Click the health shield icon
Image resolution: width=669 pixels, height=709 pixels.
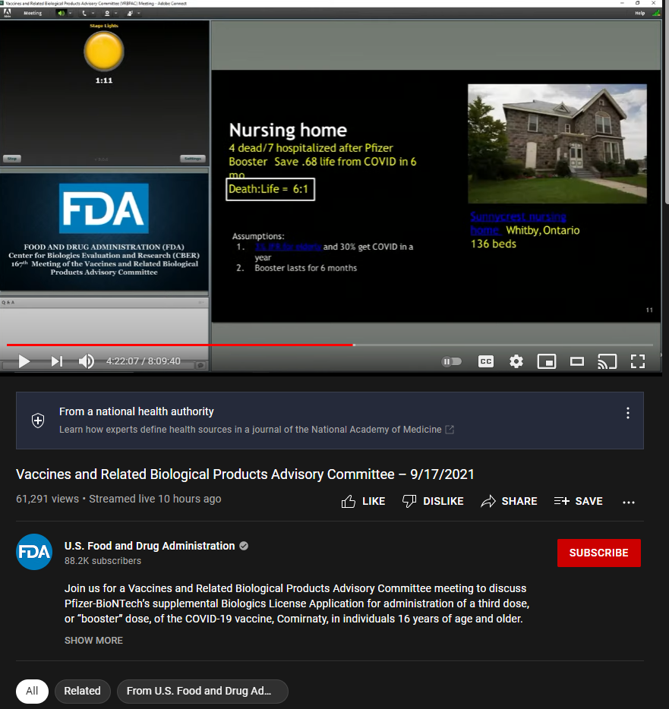pyautogui.click(x=38, y=421)
